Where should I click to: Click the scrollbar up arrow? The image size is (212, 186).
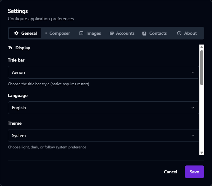(202, 47)
